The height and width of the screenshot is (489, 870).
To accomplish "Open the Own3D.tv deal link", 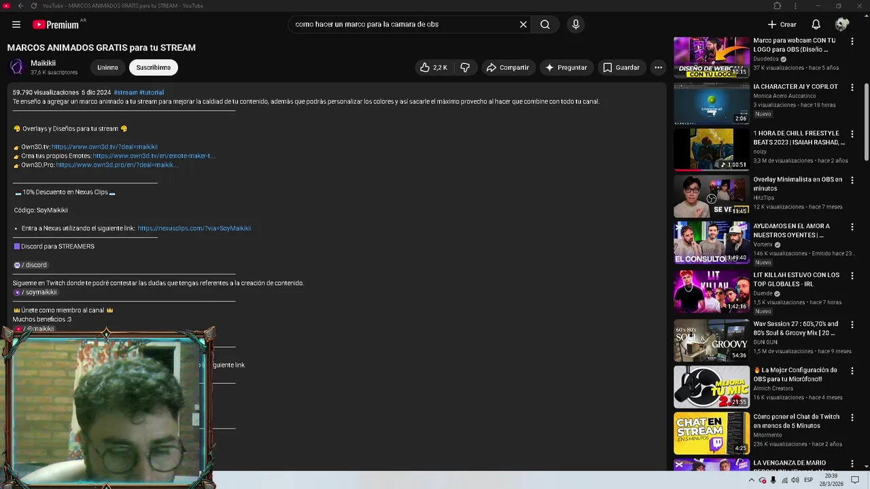I will [x=105, y=147].
